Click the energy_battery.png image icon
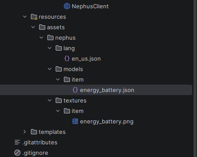Screen dimensions: 197x157 [75, 121]
